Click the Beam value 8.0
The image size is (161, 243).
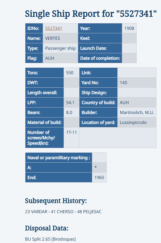(x=69, y=112)
